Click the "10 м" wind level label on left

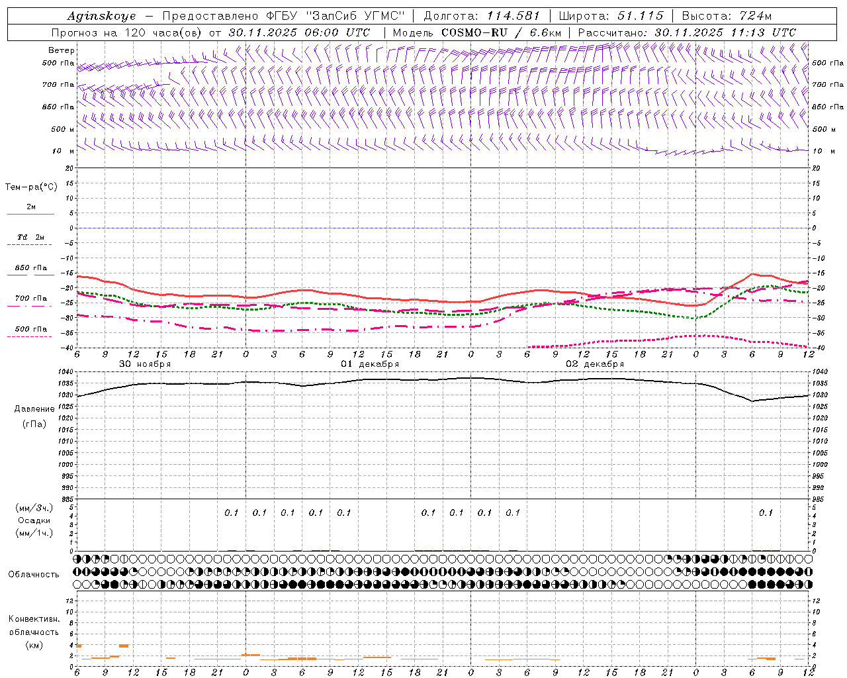click(x=64, y=151)
